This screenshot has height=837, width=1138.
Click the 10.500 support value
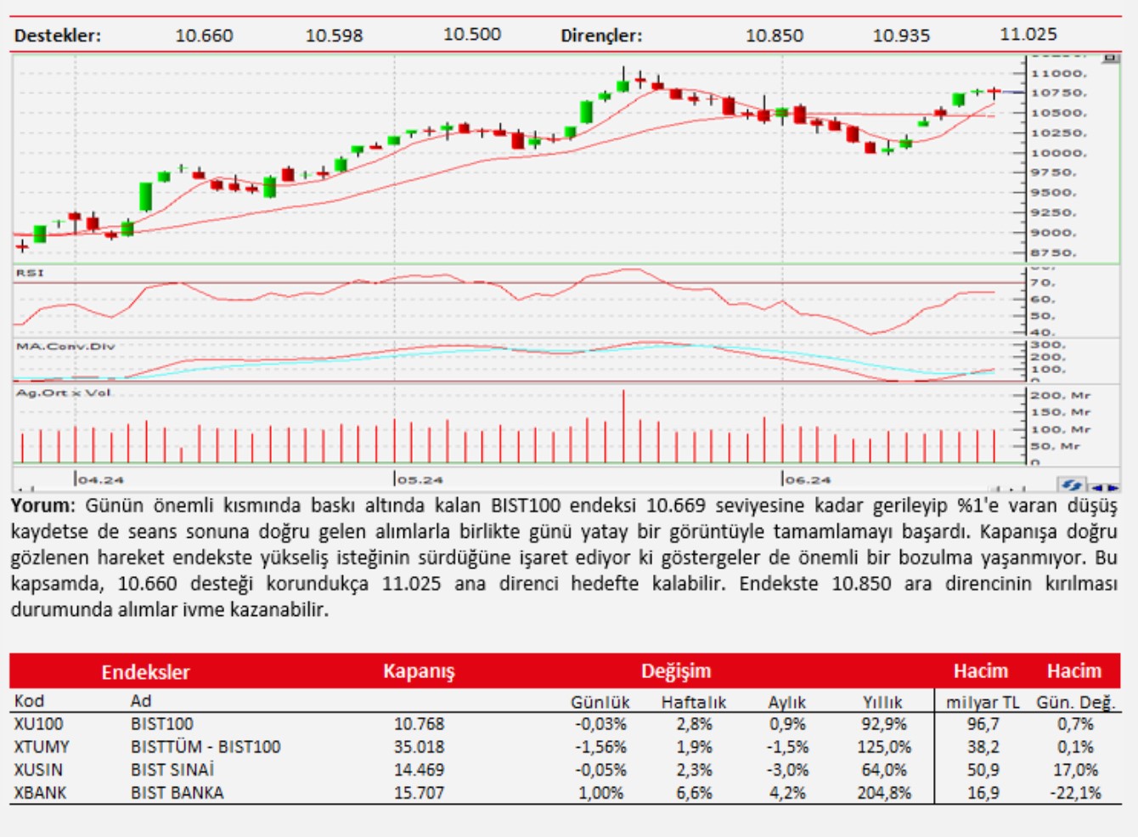click(472, 35)
